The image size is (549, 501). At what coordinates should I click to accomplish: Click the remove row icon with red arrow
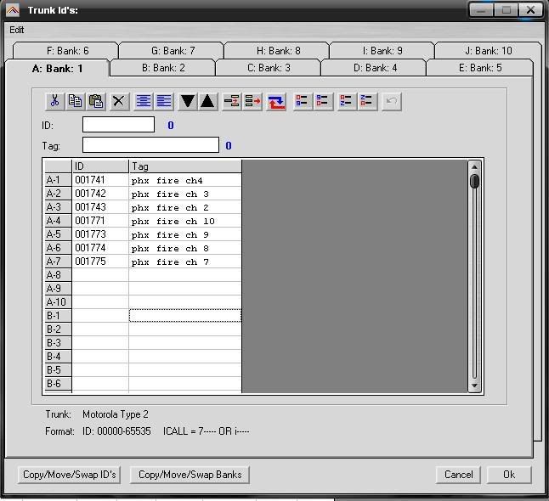[252, 101]
